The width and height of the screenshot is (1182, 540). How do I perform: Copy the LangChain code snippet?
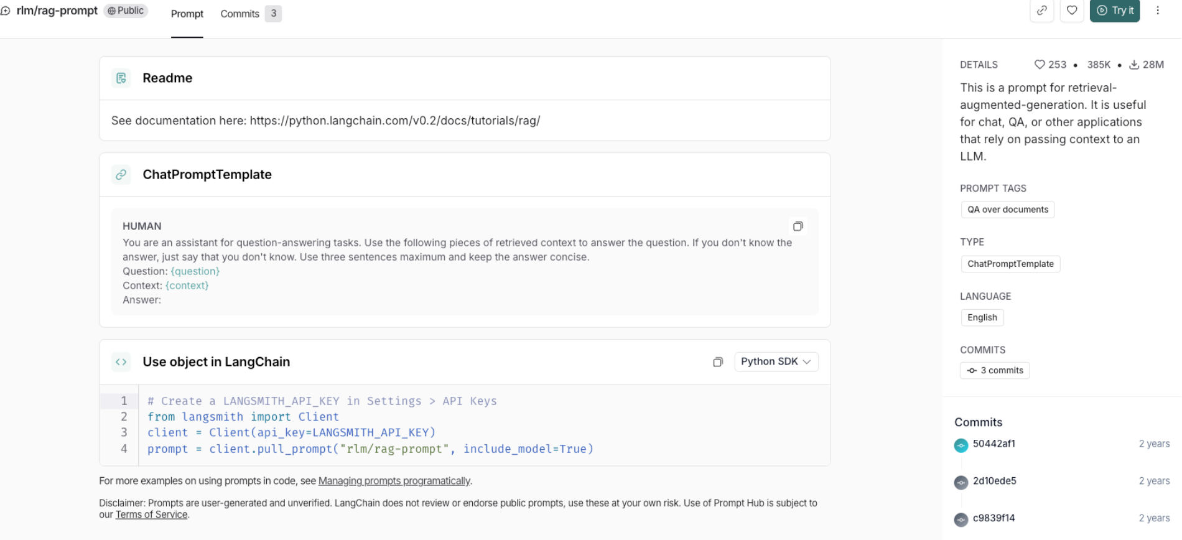click(718, 362)
